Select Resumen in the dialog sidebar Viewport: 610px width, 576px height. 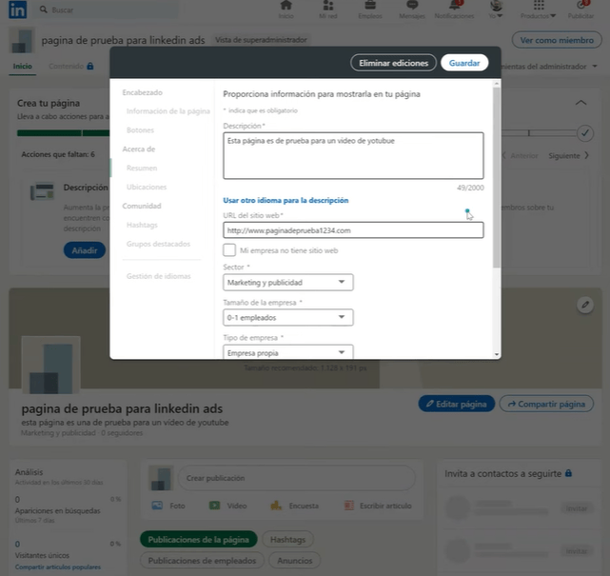(x=142, y=169)
